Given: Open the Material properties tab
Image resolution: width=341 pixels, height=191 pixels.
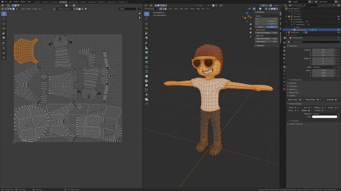Looking at the screenshot, I should (x=285, y=89).
